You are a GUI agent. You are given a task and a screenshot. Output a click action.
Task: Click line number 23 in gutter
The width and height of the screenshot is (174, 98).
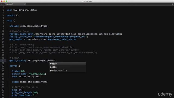[3, 66]
